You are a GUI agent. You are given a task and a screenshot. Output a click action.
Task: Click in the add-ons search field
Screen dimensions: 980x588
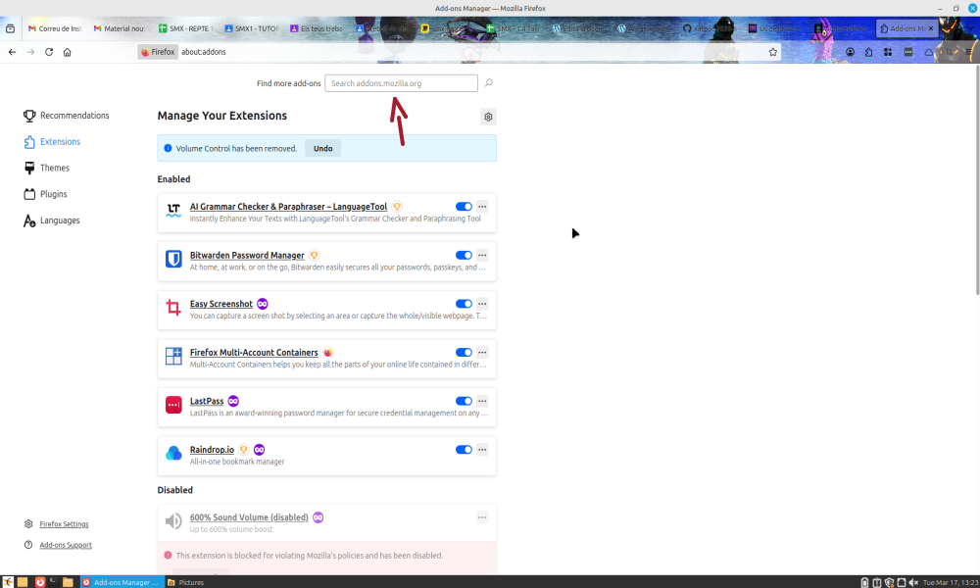[x=401, y=83]
